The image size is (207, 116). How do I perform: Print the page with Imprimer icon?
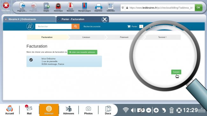98,6
